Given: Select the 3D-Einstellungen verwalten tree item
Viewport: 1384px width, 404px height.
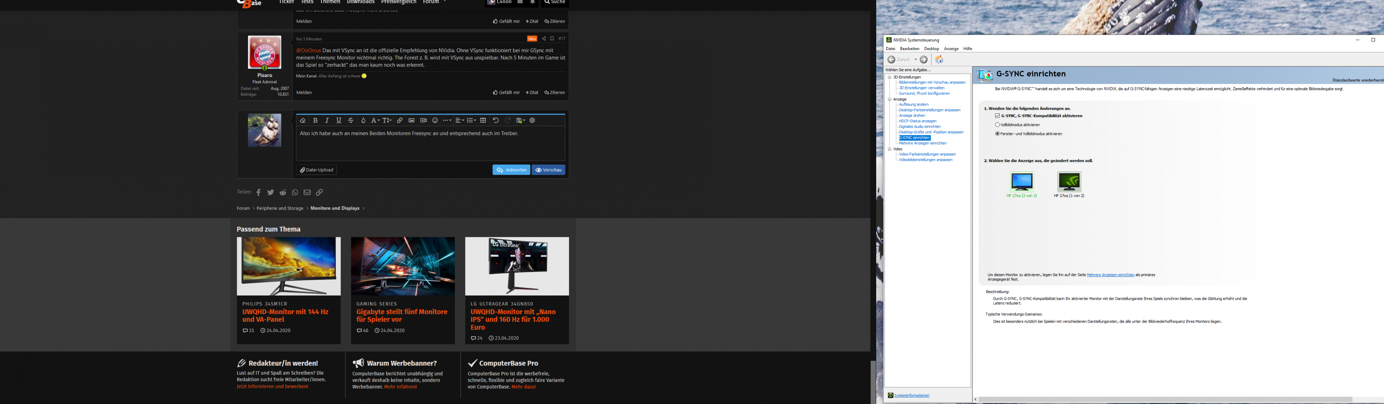Looking at the screenshot, I should pos(922,88).
